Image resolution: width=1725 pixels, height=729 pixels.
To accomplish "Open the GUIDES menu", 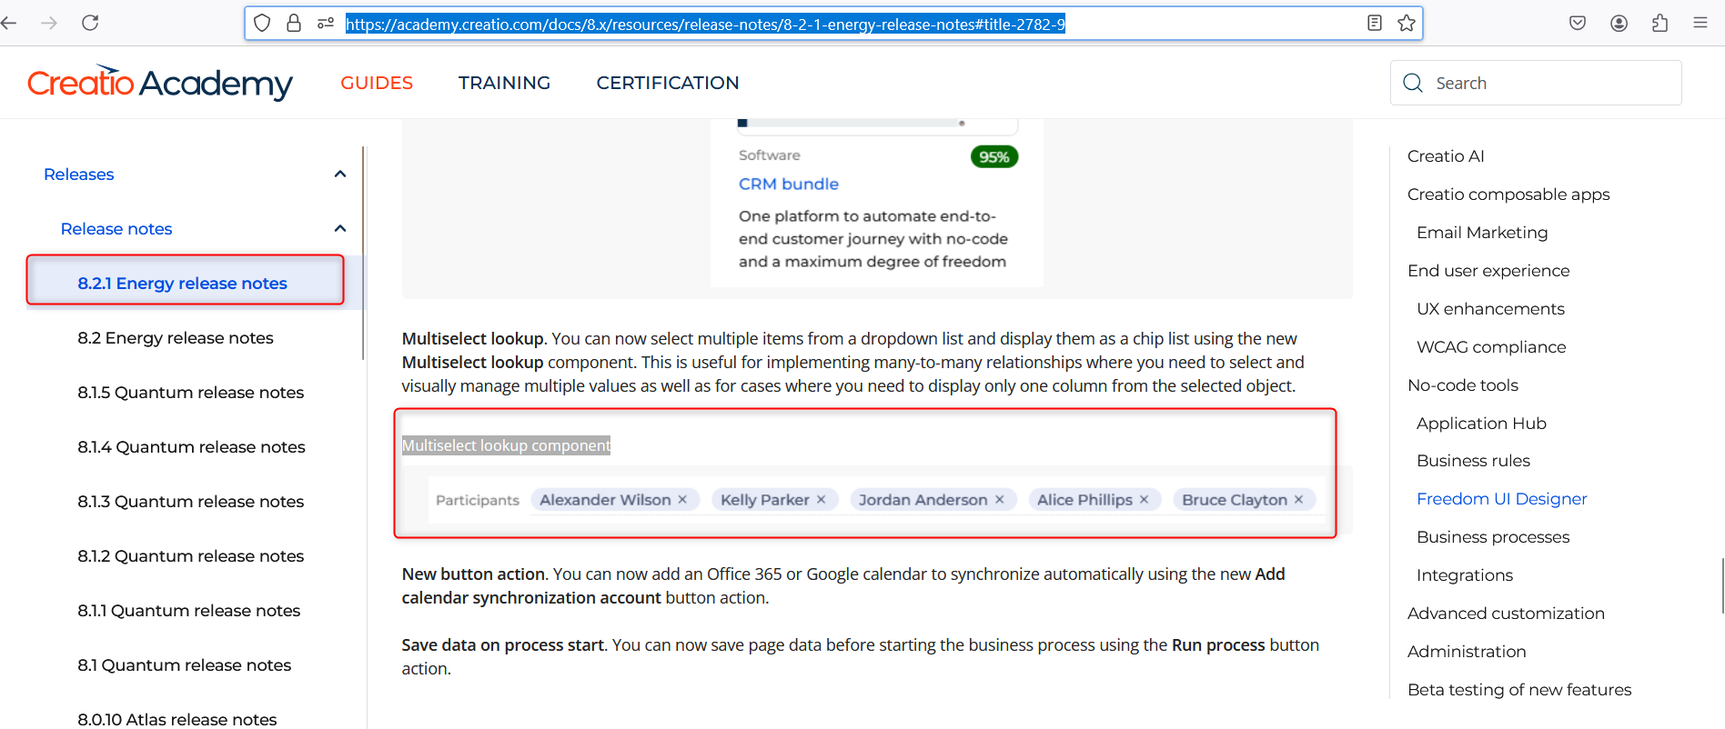I will [x=377, y=83].
